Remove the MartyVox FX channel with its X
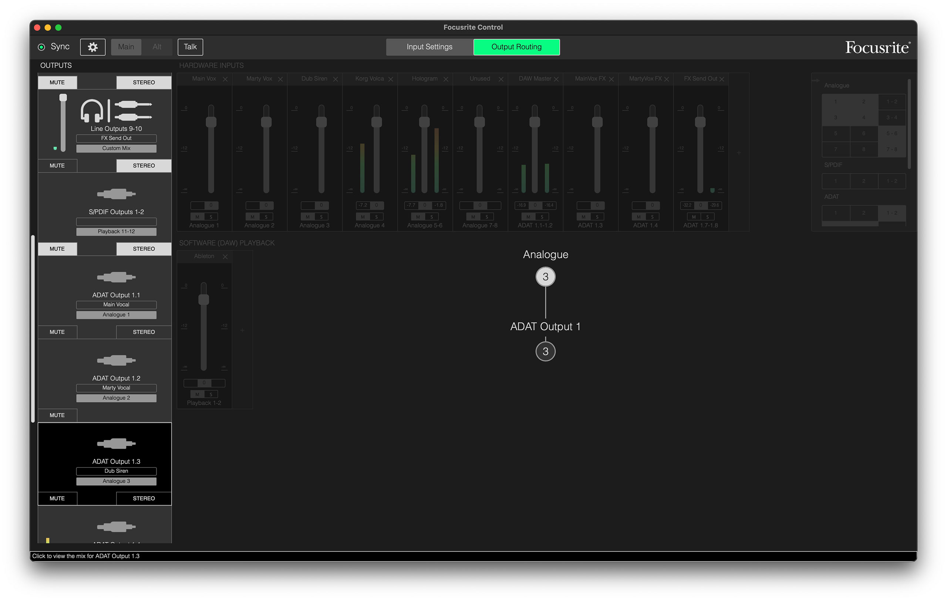947x601 pixels. pyautogui.click(x=667, y=79)
